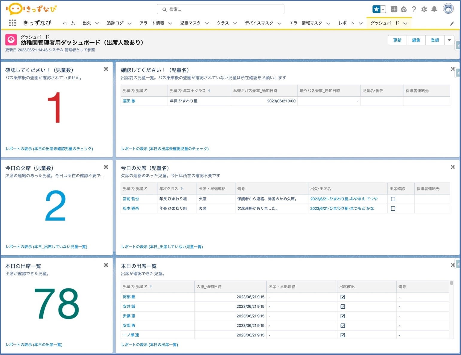
Task: Open child record link 福田 徹
Action: (129, 101)
